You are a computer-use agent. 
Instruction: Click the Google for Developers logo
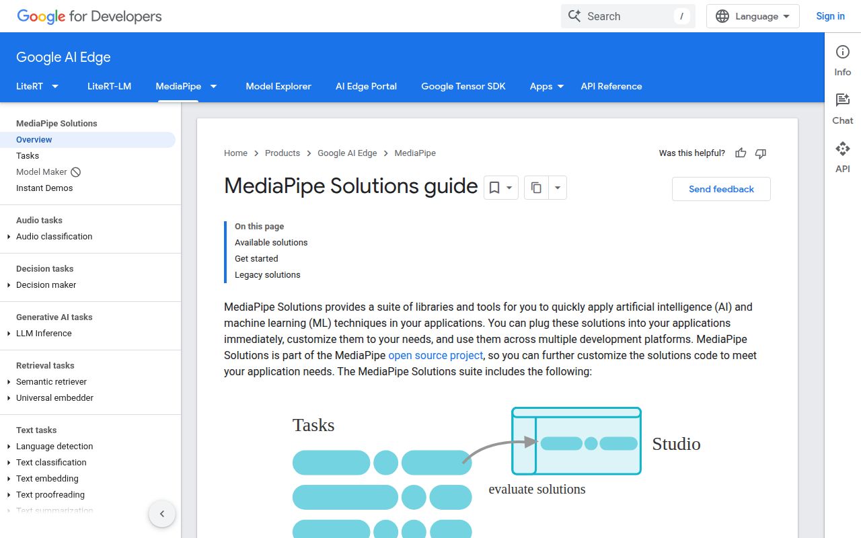(89, 16)
